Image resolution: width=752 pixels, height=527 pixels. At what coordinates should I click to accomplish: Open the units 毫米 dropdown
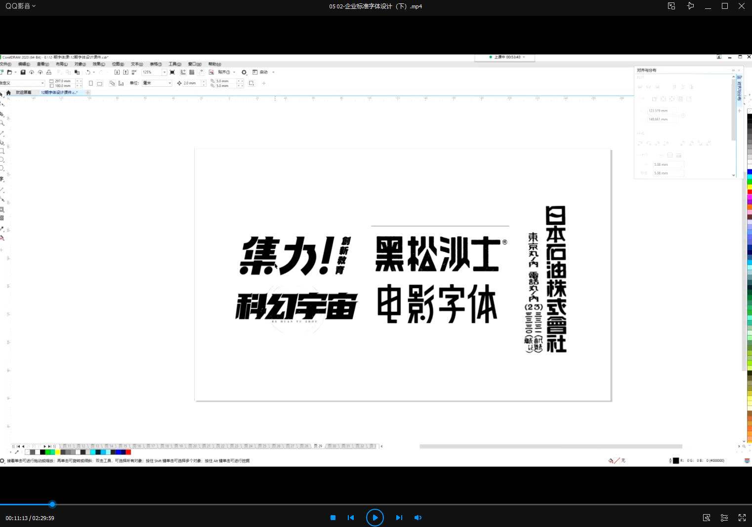tap(169, 83)
